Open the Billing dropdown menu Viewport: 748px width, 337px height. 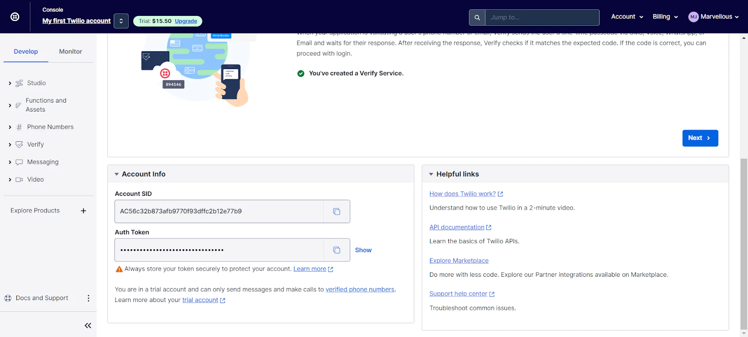pos(665,17)
